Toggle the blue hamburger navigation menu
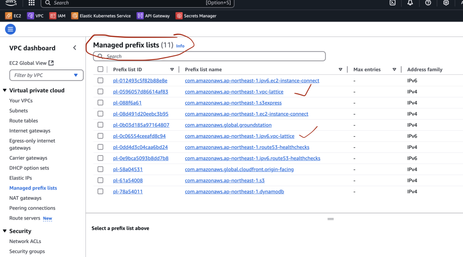Image resolution: width=463 pixels, height=257 pixels. coord(10,29)
